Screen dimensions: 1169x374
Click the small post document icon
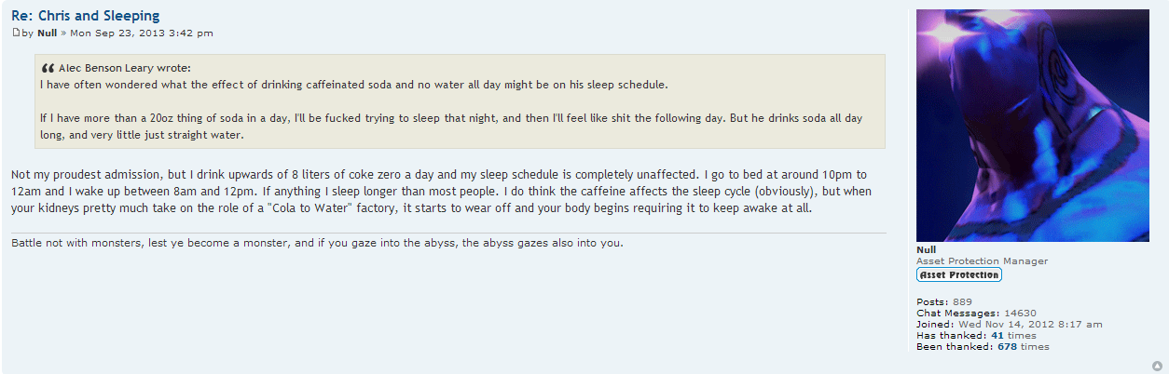[x=15, y=33]
